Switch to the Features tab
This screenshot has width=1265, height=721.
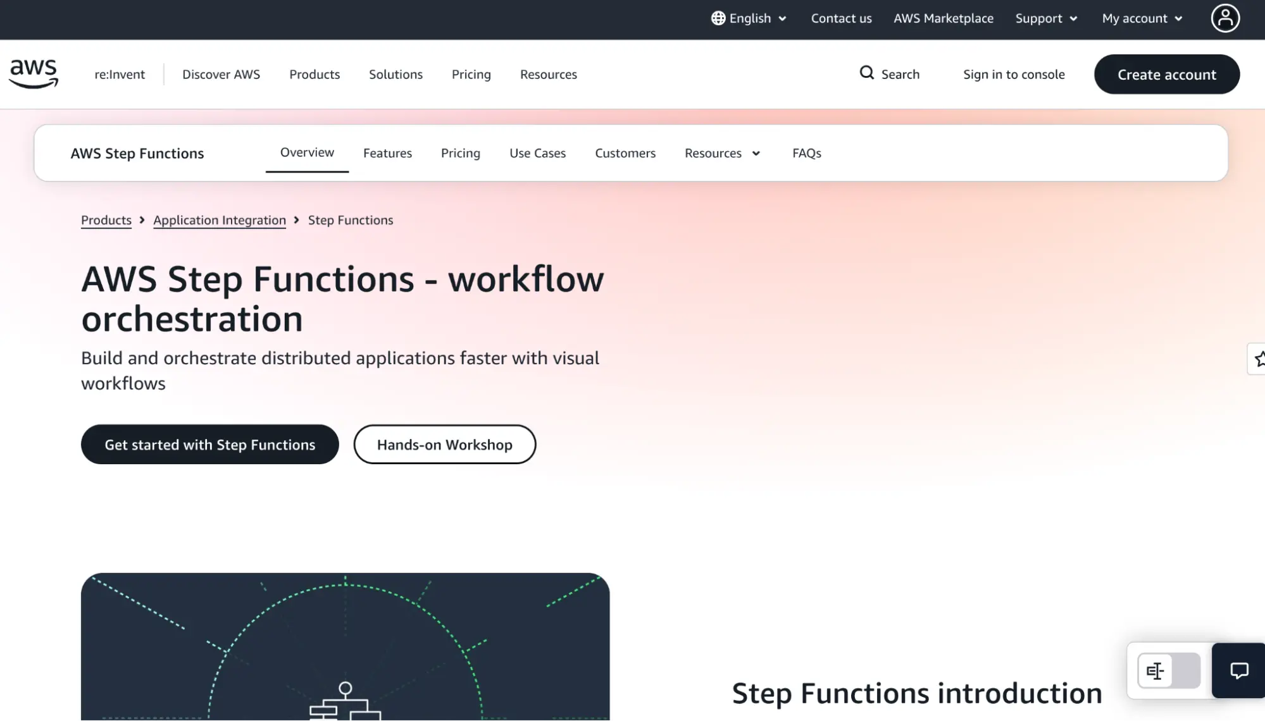[387, 153]
